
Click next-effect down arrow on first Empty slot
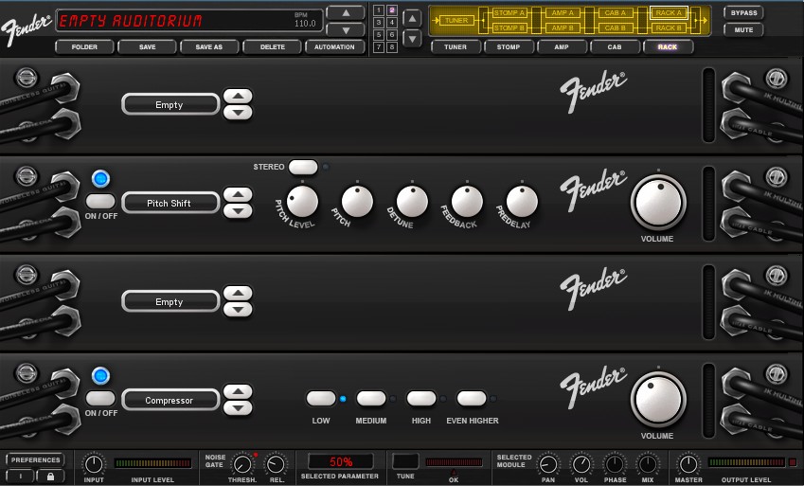(x=238, y=113)
